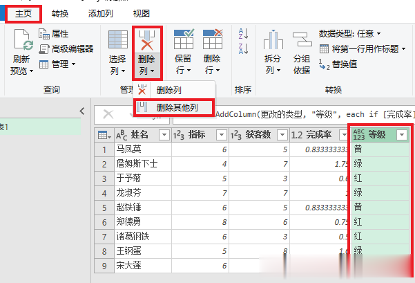
Task: Sort descending with the Z-A icon
Action: [243, 49]
